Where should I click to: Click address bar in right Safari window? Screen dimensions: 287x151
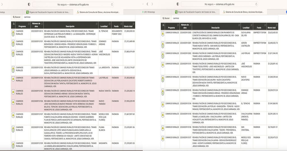219,4
